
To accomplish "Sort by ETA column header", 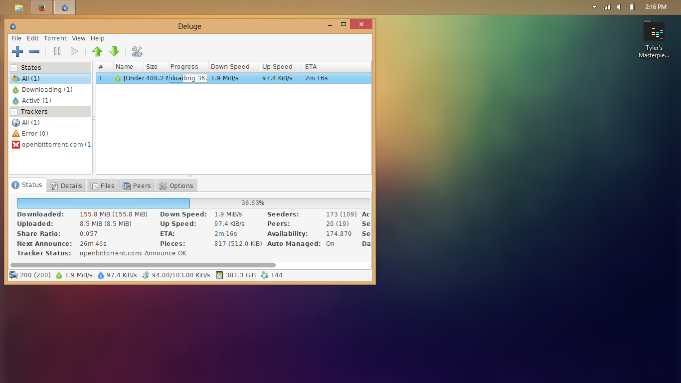I will click(337, 67).
